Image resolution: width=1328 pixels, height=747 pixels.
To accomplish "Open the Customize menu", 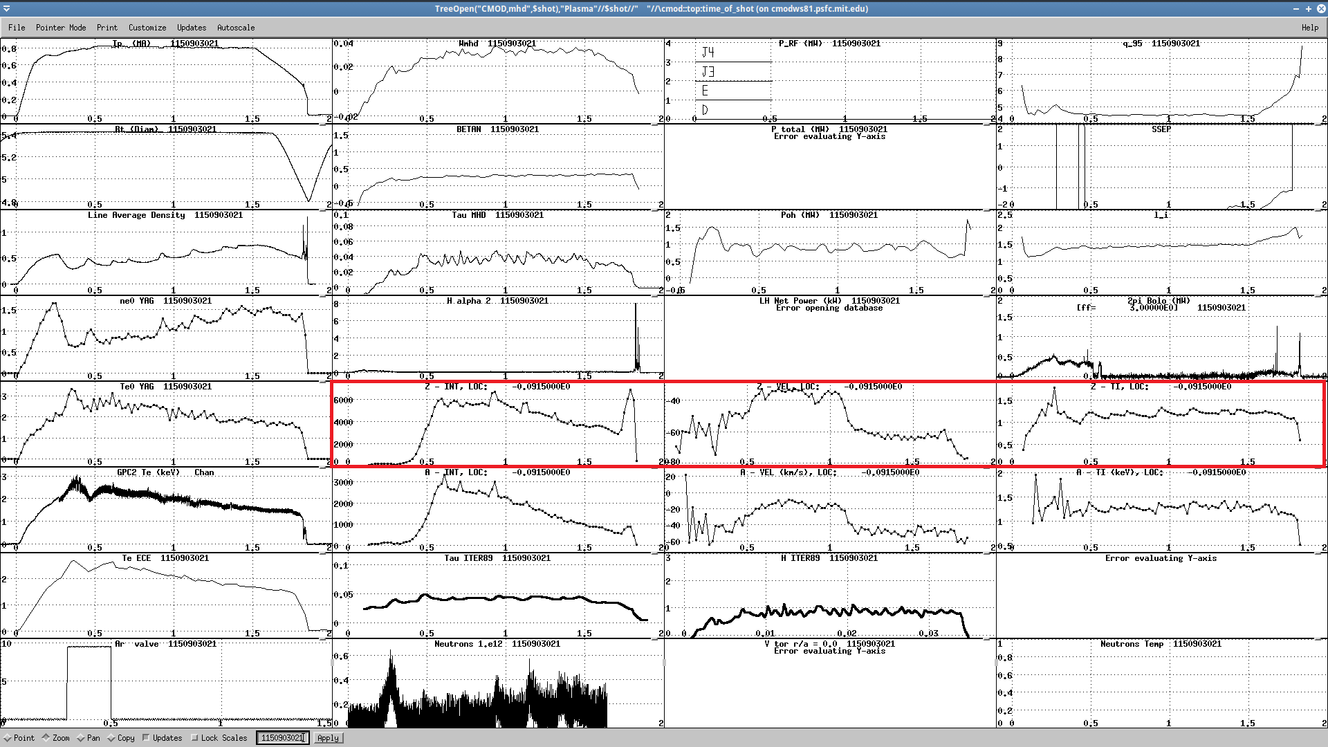I will (x=147, y=28).
